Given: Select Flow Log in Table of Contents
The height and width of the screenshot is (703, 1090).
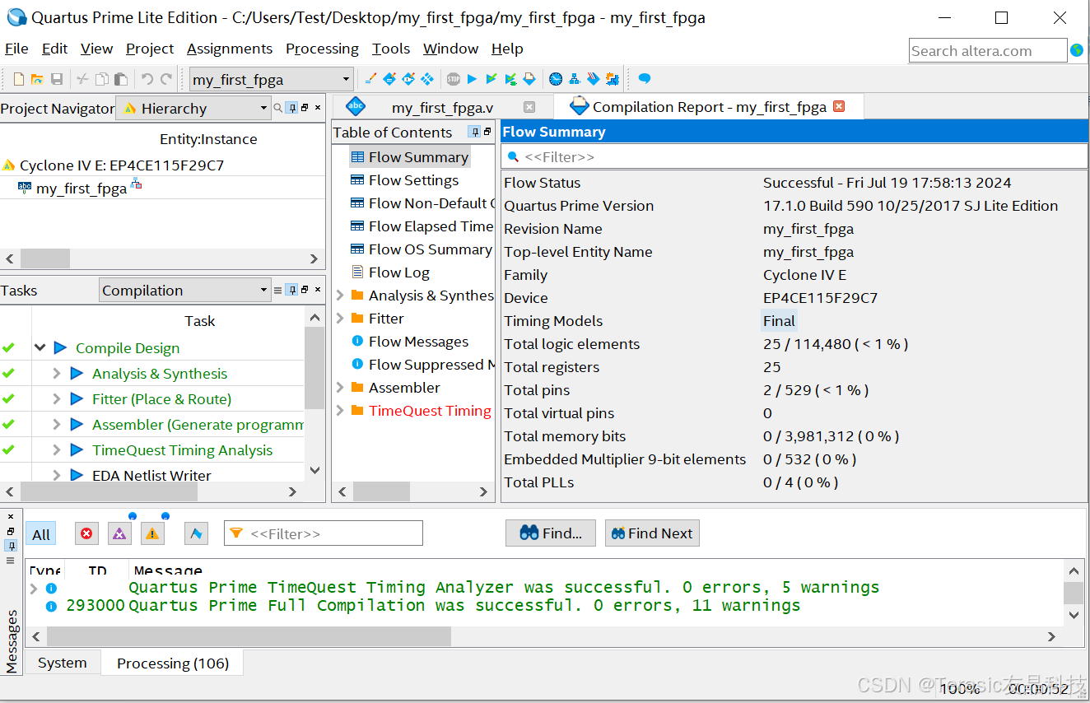Looking at the screenshot, I should (399, 272).
